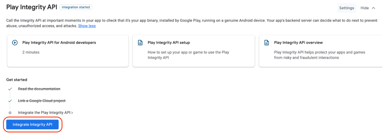This screenshot has width=385, height=140.
Task: Click the Integrate Integrity API button
Action: click(x=32, y=125)
